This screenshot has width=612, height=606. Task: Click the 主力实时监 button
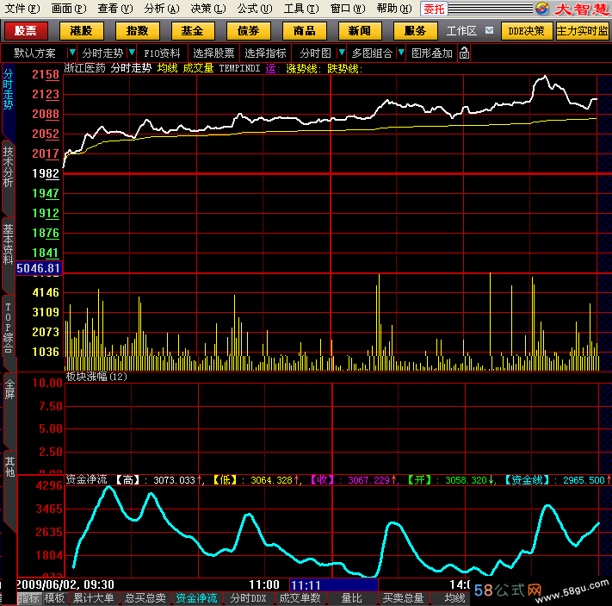(x=583, y=30)
